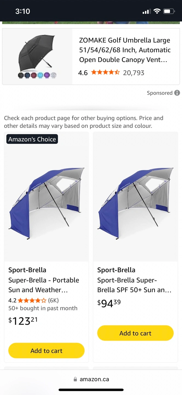Image resolution: width=182 pixels, height=395 pixels.
Task: Add the $94.39 Sport-Brella to cart
Action: tap(135, 333)
